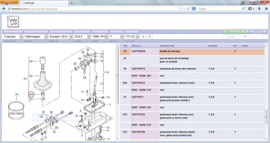The height and width of the screenshot is (143, 270).
Task: Go to Firefox home page icon
Action: 266,9
